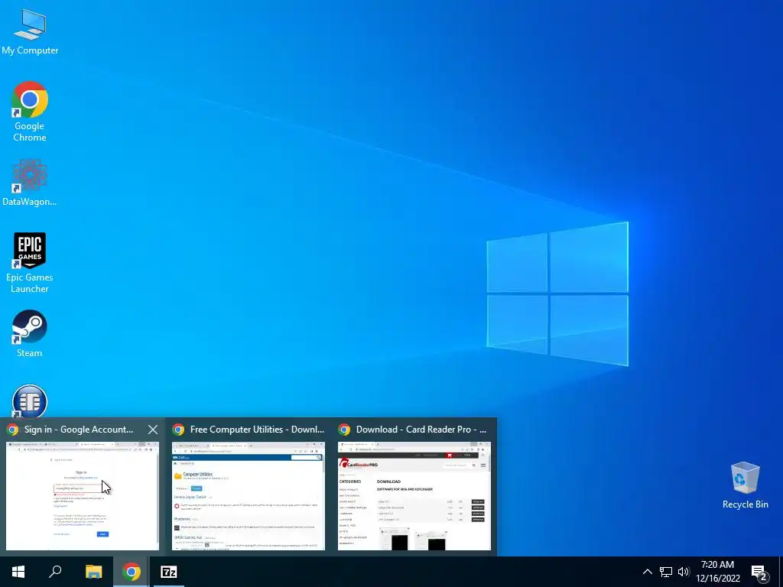This screenshot has width=783, height=587.
Task: Click Download - Card Reader Pro preview title
Action: [421, 430]
